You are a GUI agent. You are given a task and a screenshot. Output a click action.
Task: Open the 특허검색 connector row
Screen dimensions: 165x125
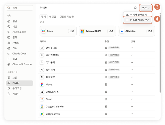click(x=96, y=70)
